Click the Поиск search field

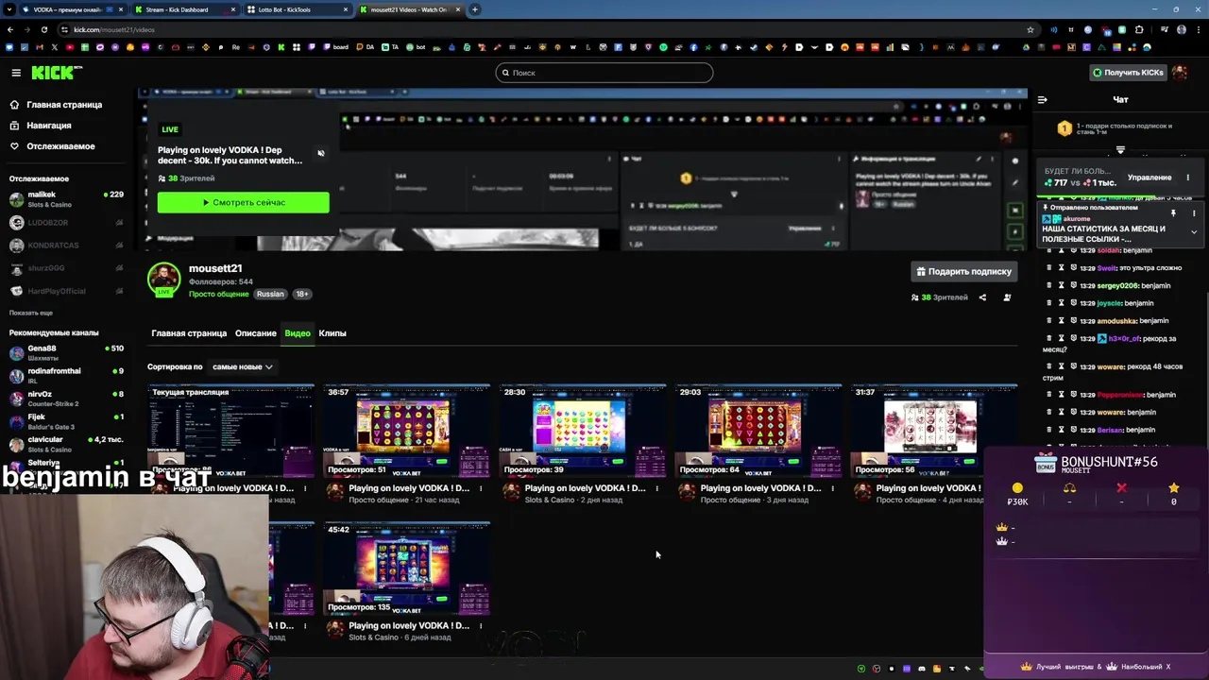604,73
